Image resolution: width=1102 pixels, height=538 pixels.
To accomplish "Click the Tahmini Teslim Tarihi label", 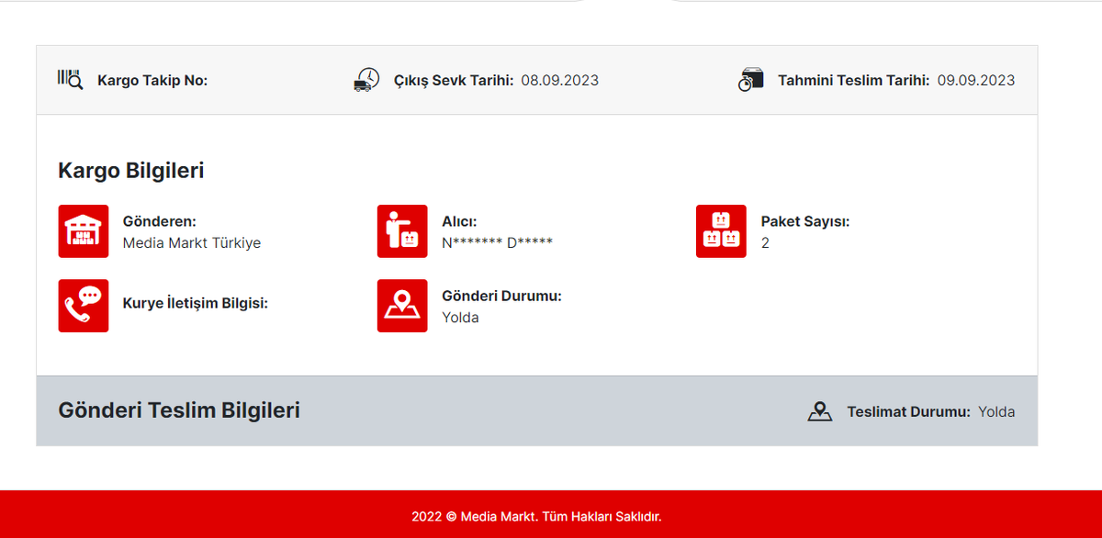I will click(x=854, y=80).
